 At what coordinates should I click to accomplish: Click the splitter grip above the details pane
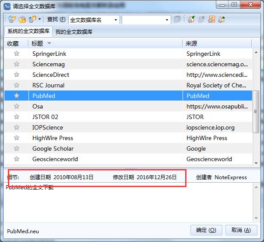point(131,169)
